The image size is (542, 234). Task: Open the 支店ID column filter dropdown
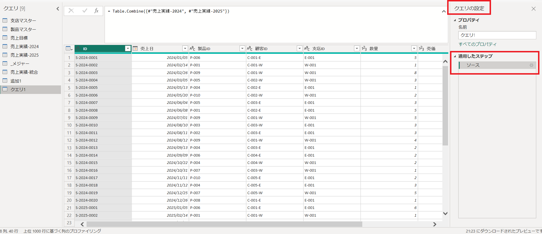tap(357, 49)
